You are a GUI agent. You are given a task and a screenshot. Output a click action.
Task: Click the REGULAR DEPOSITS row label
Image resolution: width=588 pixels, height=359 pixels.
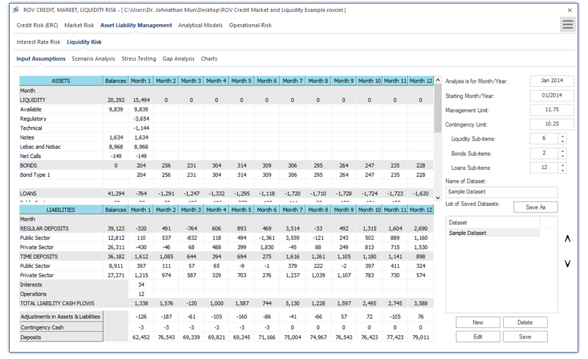coord(44,229)
